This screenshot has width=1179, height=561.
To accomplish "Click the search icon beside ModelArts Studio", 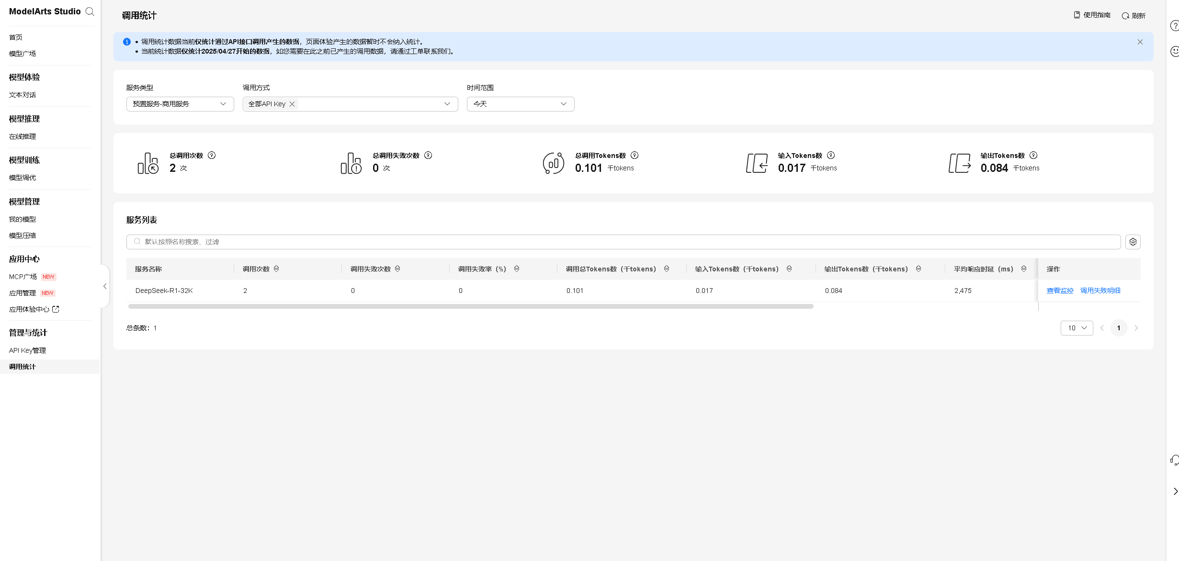I will click(x=90, y=11).
